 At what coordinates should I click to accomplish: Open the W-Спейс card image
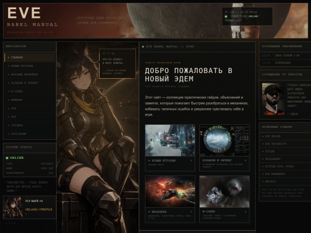(225, 192)
